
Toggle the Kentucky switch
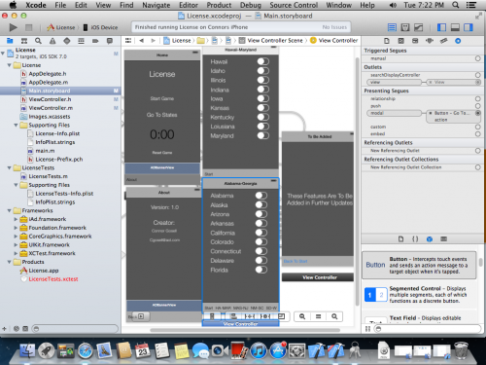[x=263, y=117]
